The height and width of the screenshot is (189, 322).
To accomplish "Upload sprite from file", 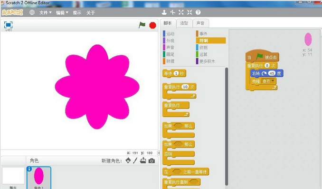I will [143, 160].
